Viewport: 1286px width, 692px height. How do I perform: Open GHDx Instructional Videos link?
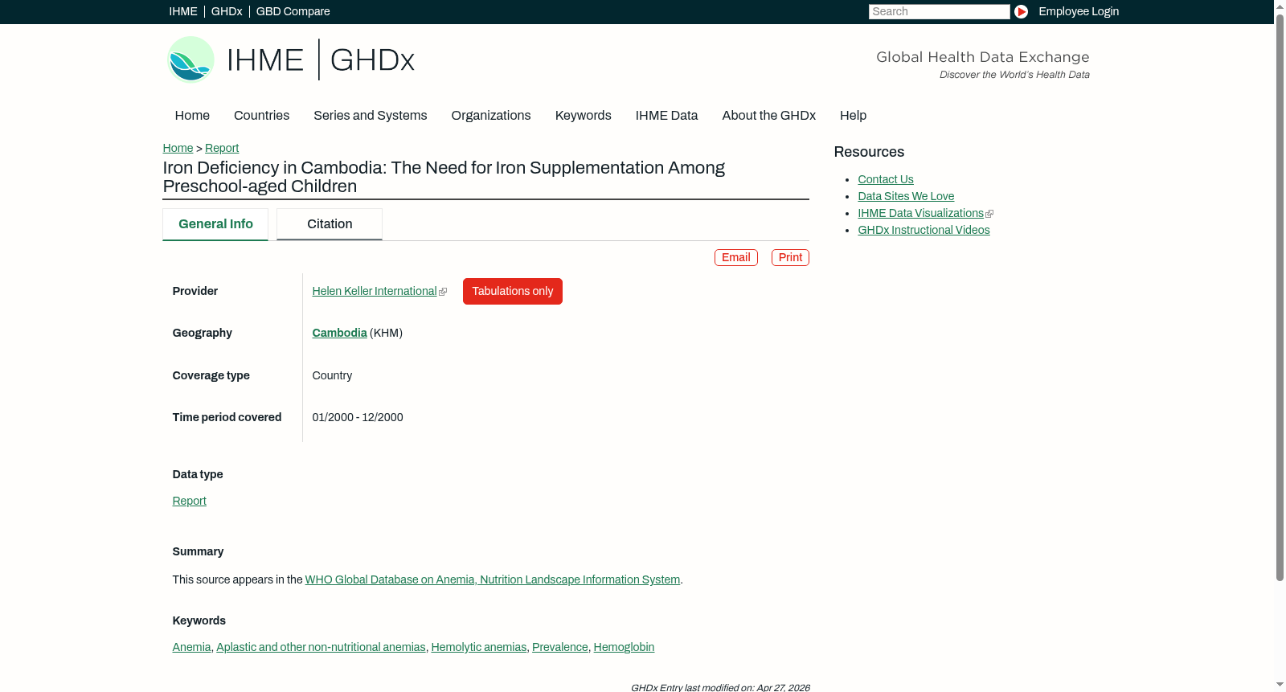[x=924, y=230]
